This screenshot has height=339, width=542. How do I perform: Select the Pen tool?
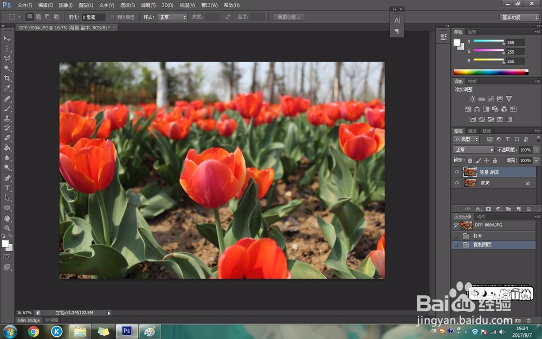click(7, 178)
